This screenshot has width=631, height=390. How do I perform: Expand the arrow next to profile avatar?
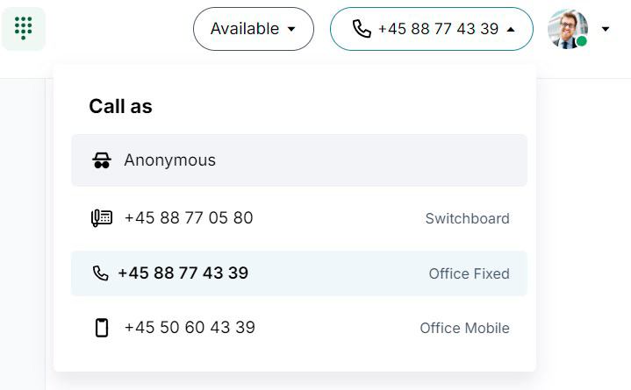tap(606, 29)
